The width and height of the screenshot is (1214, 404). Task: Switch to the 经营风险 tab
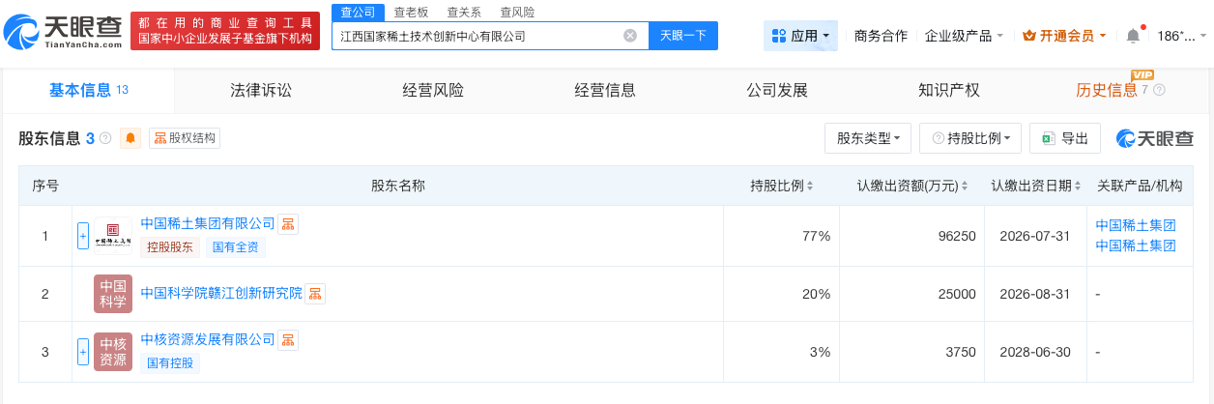(x=433, y=90)
